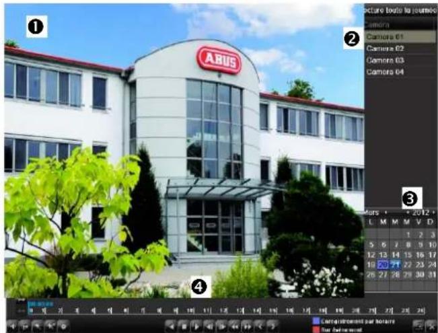Open tag management gear icon
438x333 pixels.
63,326
